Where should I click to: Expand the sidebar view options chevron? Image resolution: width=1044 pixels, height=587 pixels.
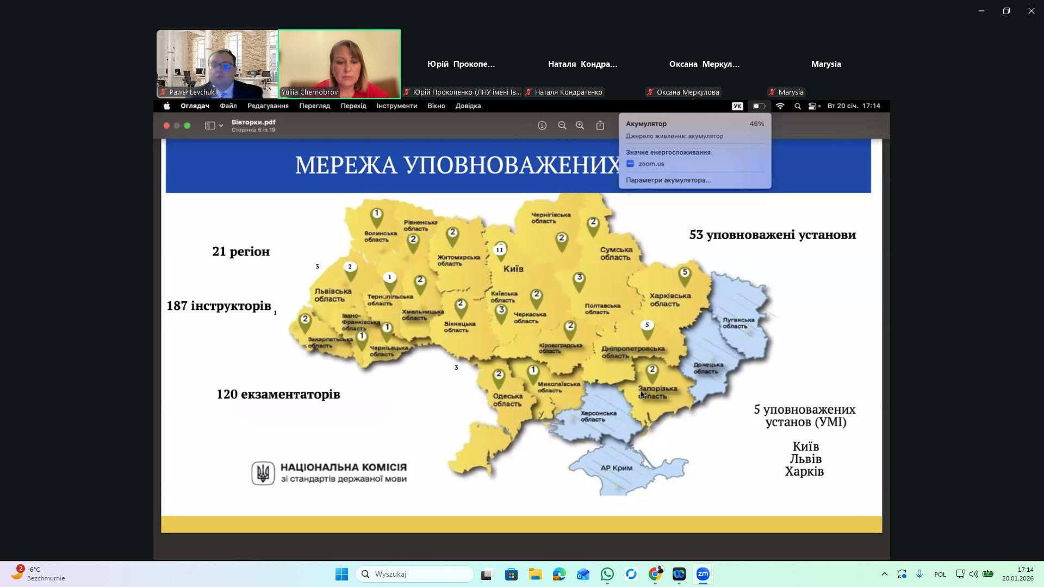(x=221, y=126)
